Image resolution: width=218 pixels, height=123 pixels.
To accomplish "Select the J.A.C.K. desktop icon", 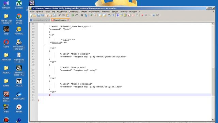I will click(x=19, y=82).
